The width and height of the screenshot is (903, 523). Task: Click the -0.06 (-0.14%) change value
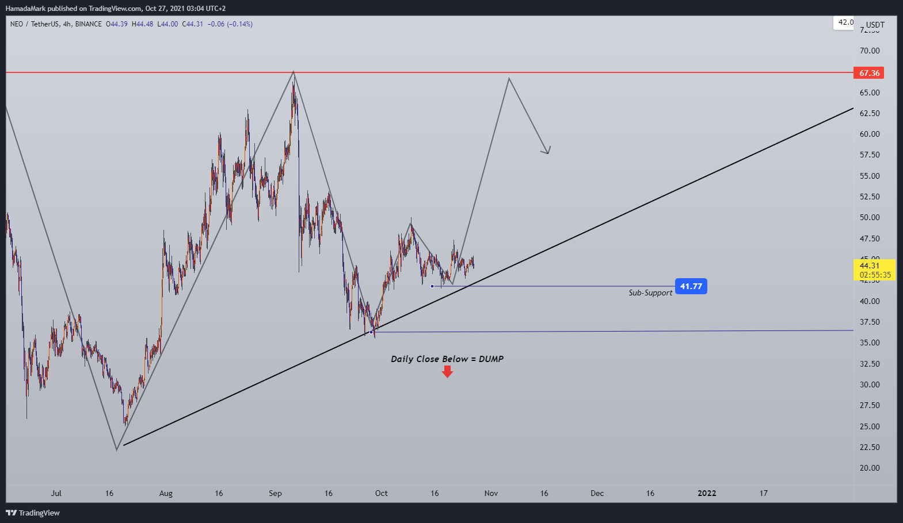(230, 24)
